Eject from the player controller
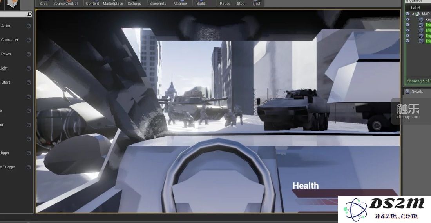The width and height of the screenshot is (431, 223). click(x=256, y=3)
